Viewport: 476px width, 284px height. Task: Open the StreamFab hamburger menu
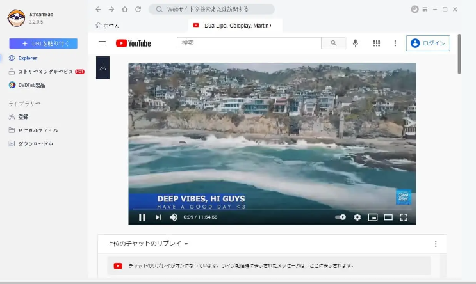(425, 10)
